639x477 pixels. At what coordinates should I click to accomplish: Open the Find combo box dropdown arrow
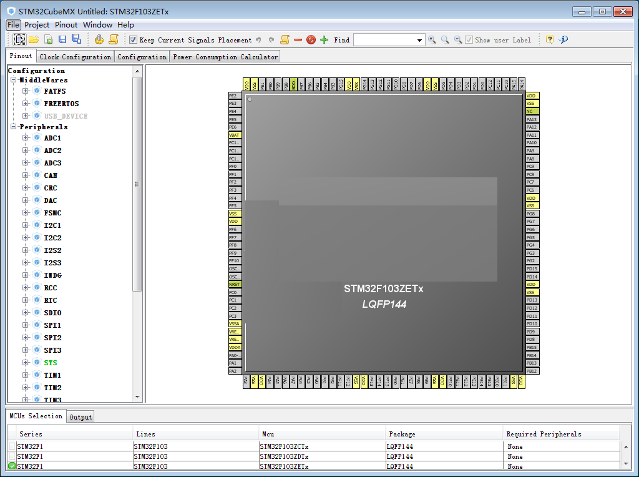(419, 40)
